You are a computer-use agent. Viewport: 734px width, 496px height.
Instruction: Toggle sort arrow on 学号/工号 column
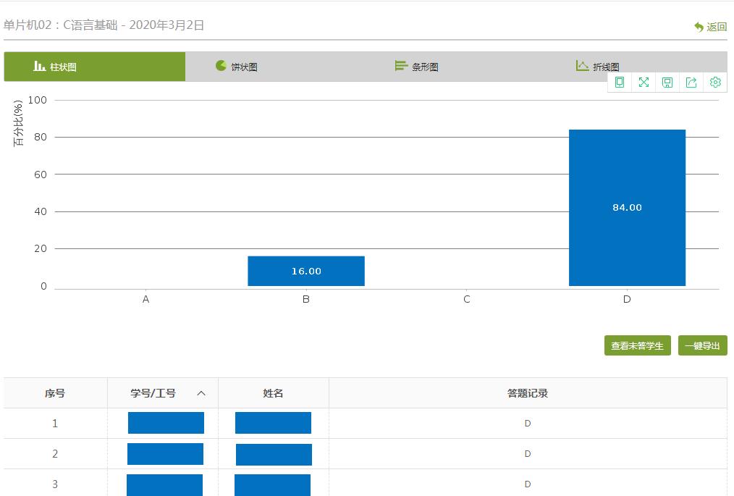[201, 393]
